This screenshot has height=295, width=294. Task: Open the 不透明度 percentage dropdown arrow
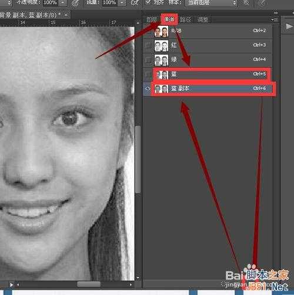pyautogui.click(x=63, y=2)
